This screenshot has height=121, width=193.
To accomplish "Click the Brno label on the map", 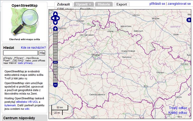I will click(x=146, y=86).
